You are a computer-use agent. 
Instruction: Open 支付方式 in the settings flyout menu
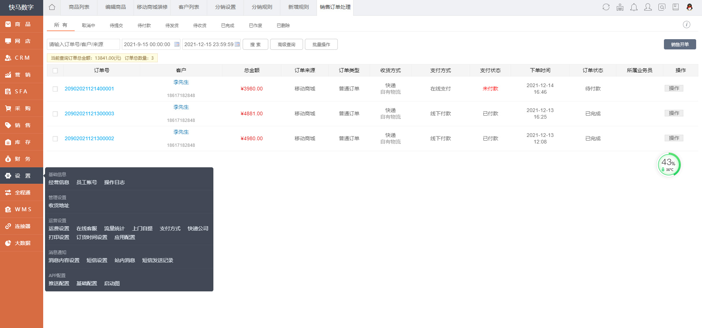(170, 228)
